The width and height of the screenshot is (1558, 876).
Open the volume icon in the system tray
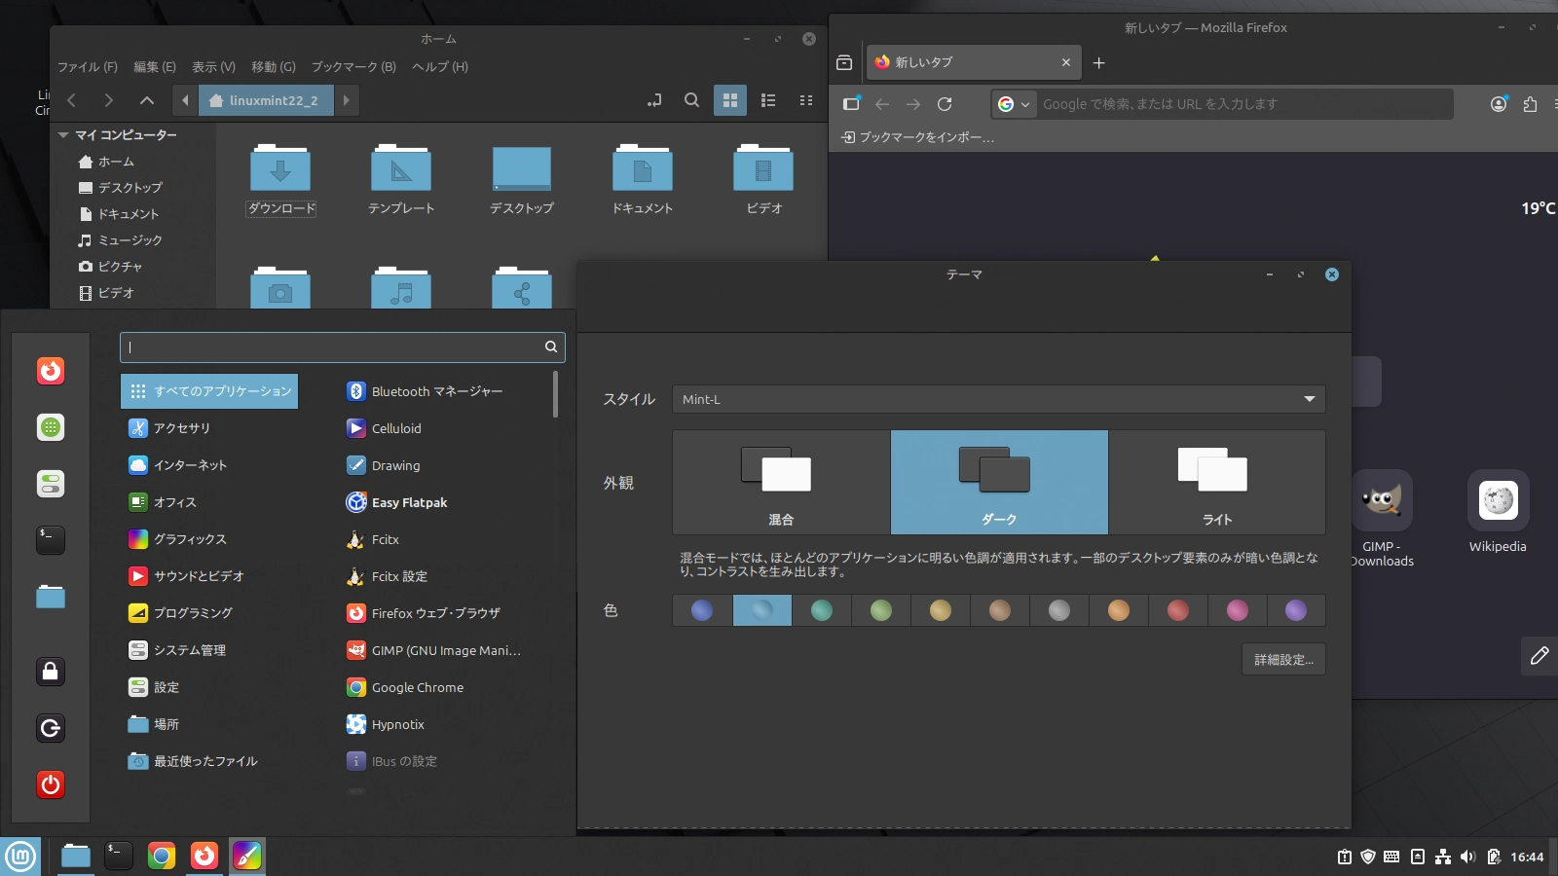1468,858
